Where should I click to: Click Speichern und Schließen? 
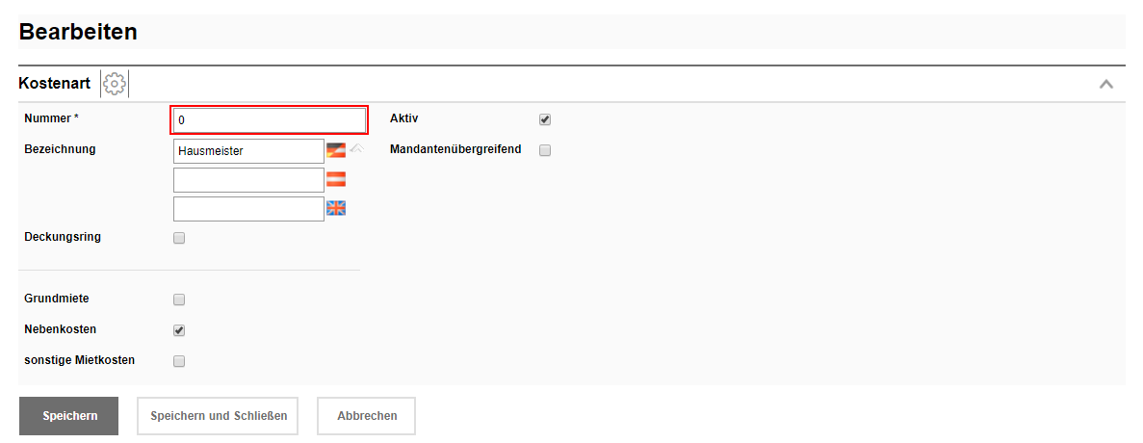pyautogui.click(x=218, y=416)
